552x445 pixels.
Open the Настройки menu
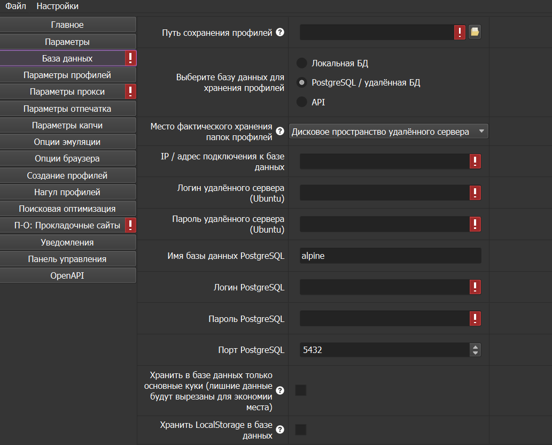pyautogui.click(x=57, y=6)
